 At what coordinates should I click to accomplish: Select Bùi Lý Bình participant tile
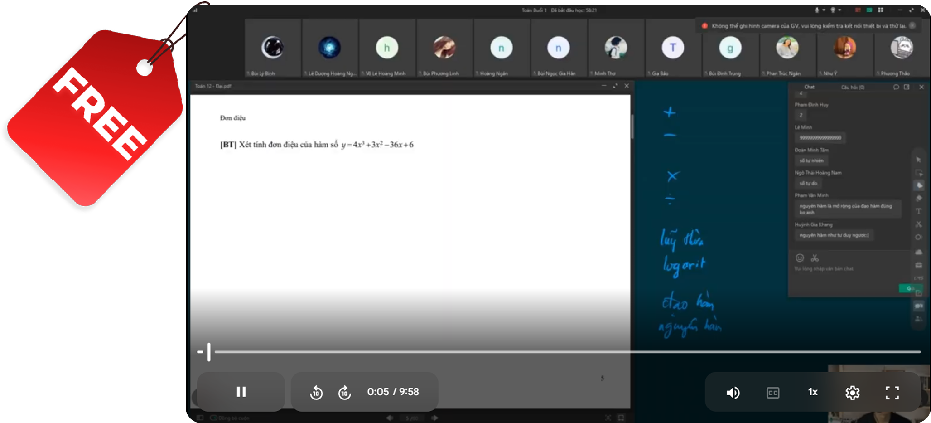pos(273,48)
